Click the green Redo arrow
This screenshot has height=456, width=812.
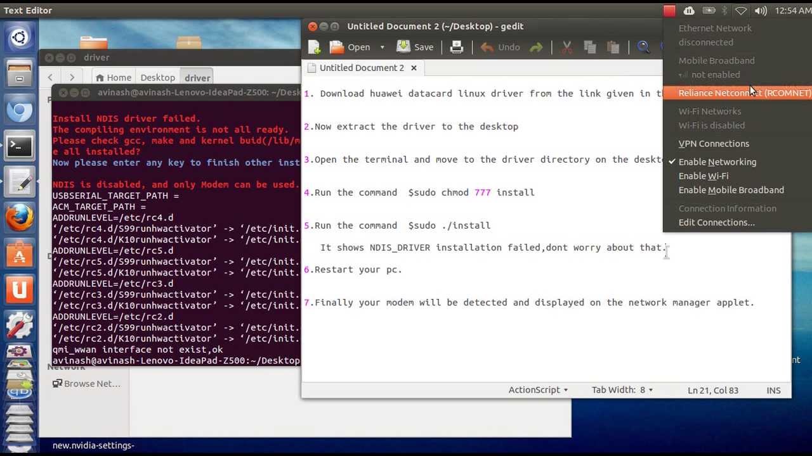pos(536,47)
